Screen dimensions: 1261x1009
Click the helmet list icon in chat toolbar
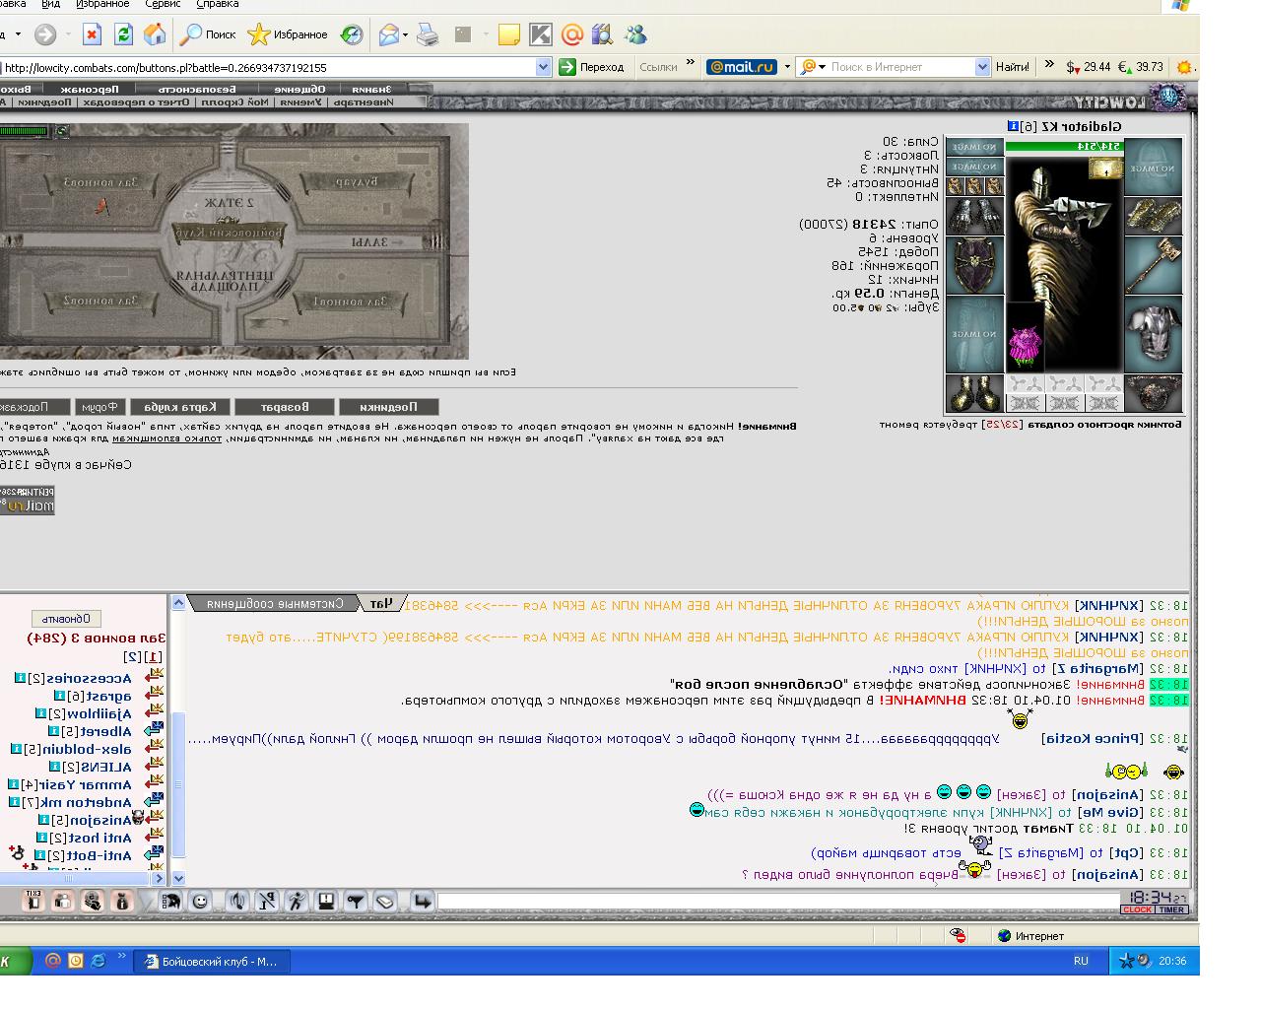tap(171, 901)
